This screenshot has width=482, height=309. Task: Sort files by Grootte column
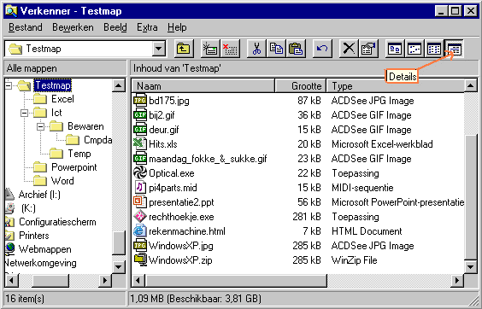point(300,85)
